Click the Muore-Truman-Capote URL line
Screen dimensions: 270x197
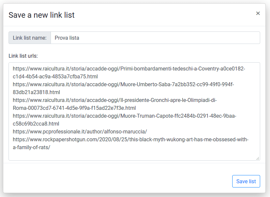[x=124, y=116]
